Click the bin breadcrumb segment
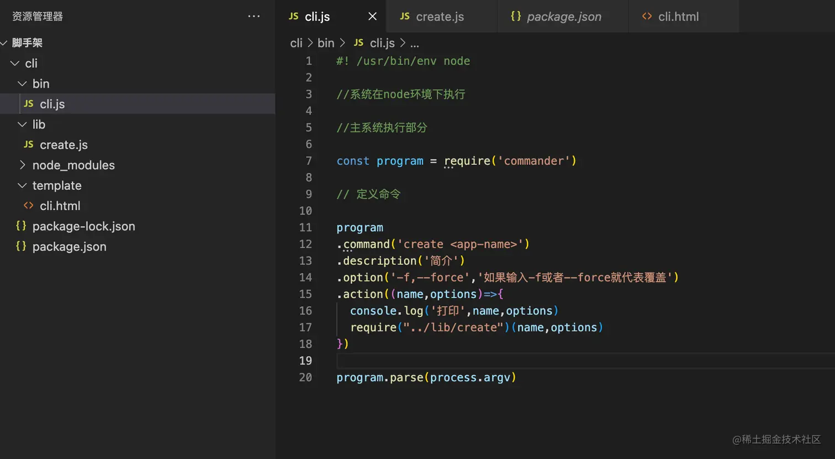This screenshot has width=835, height=459. [x=326, y=43]
